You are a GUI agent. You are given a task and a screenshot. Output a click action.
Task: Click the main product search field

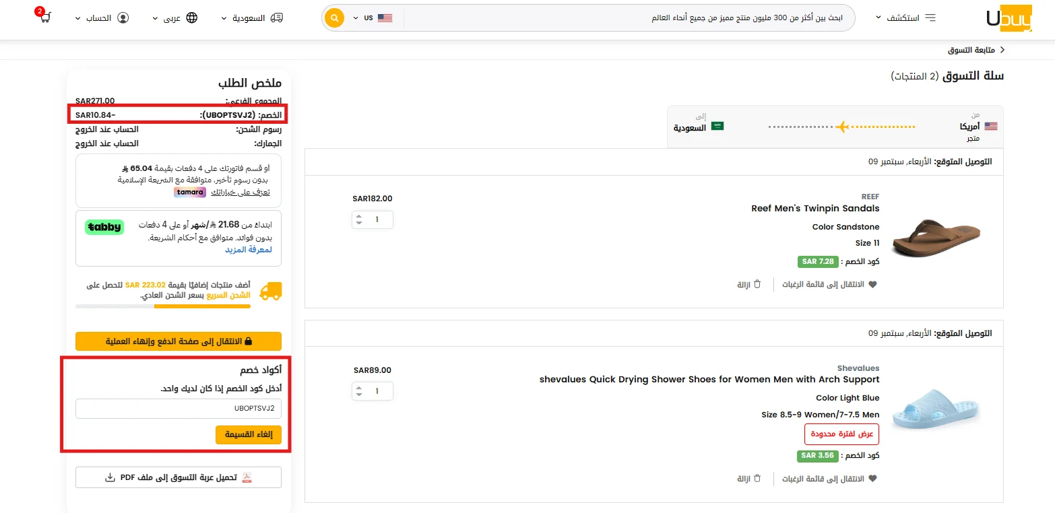pos(629,18)
